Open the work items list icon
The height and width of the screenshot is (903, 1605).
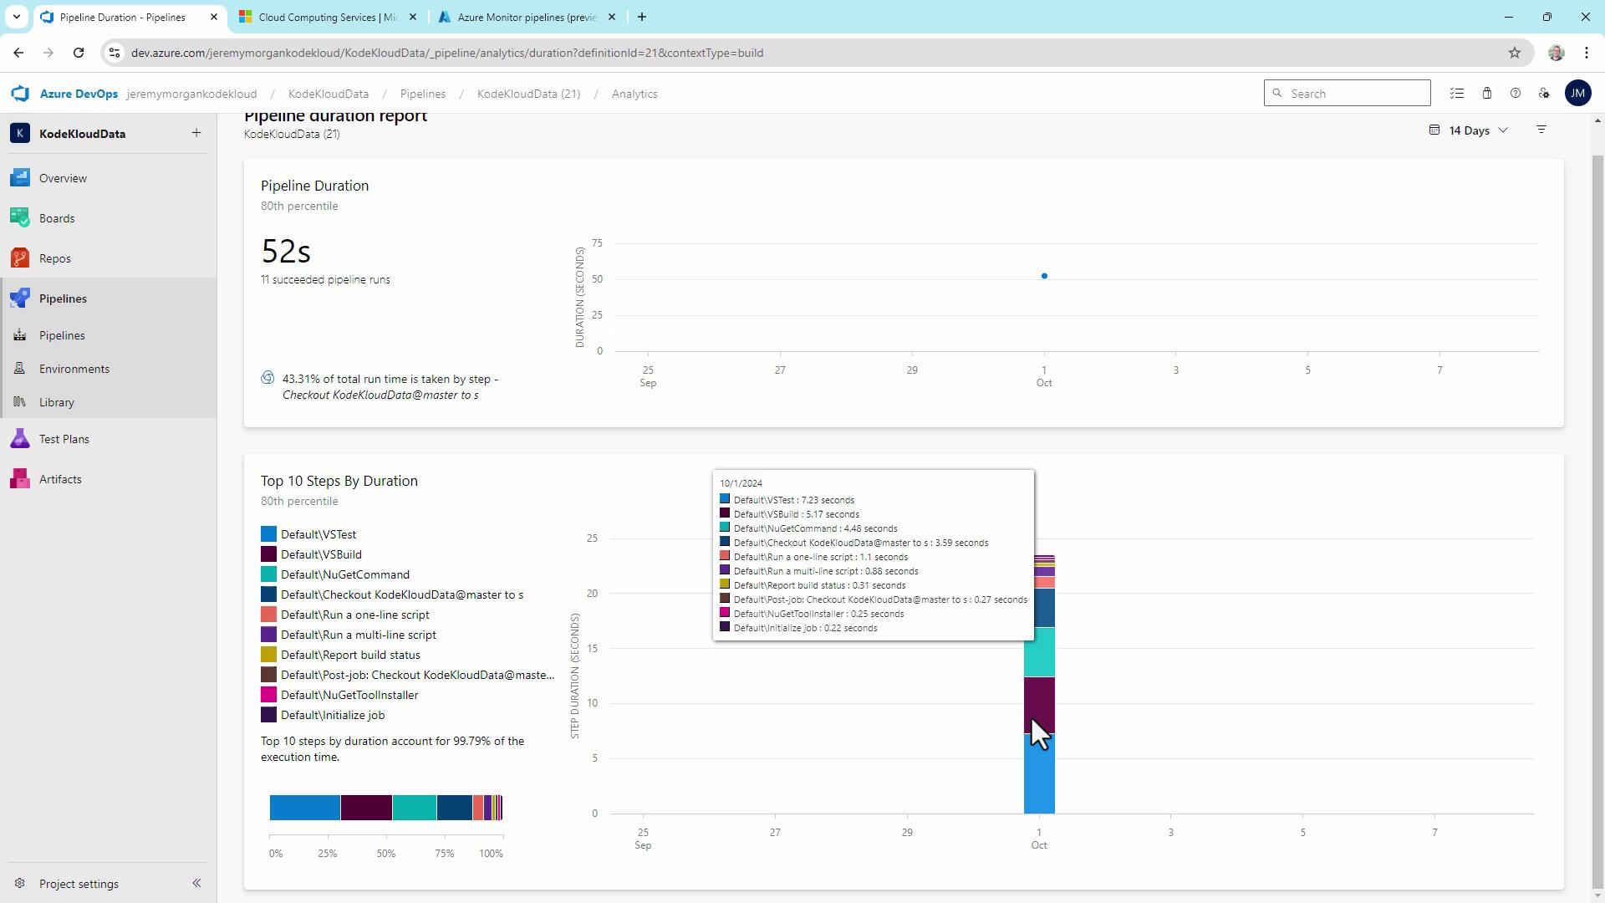pyautogui.click(x=1457, y=94)
